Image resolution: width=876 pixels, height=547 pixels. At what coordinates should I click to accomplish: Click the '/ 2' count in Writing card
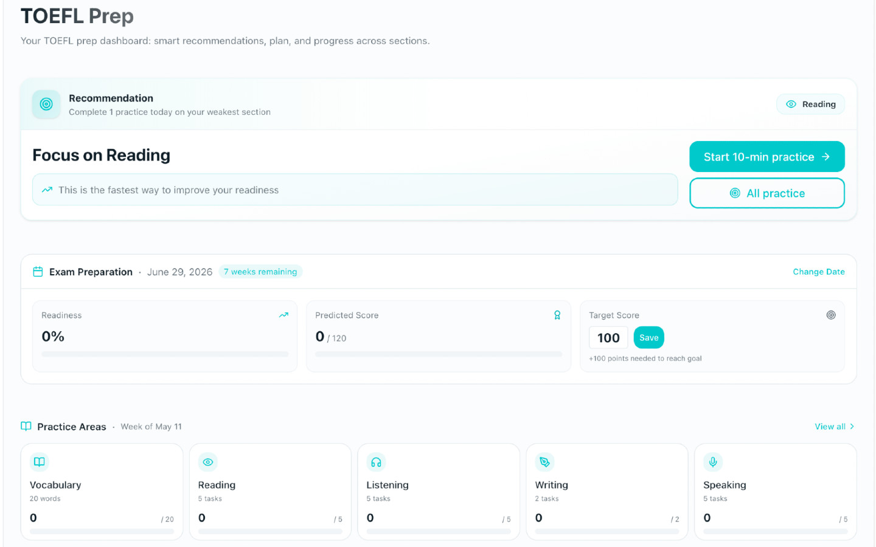pos(675,520)
